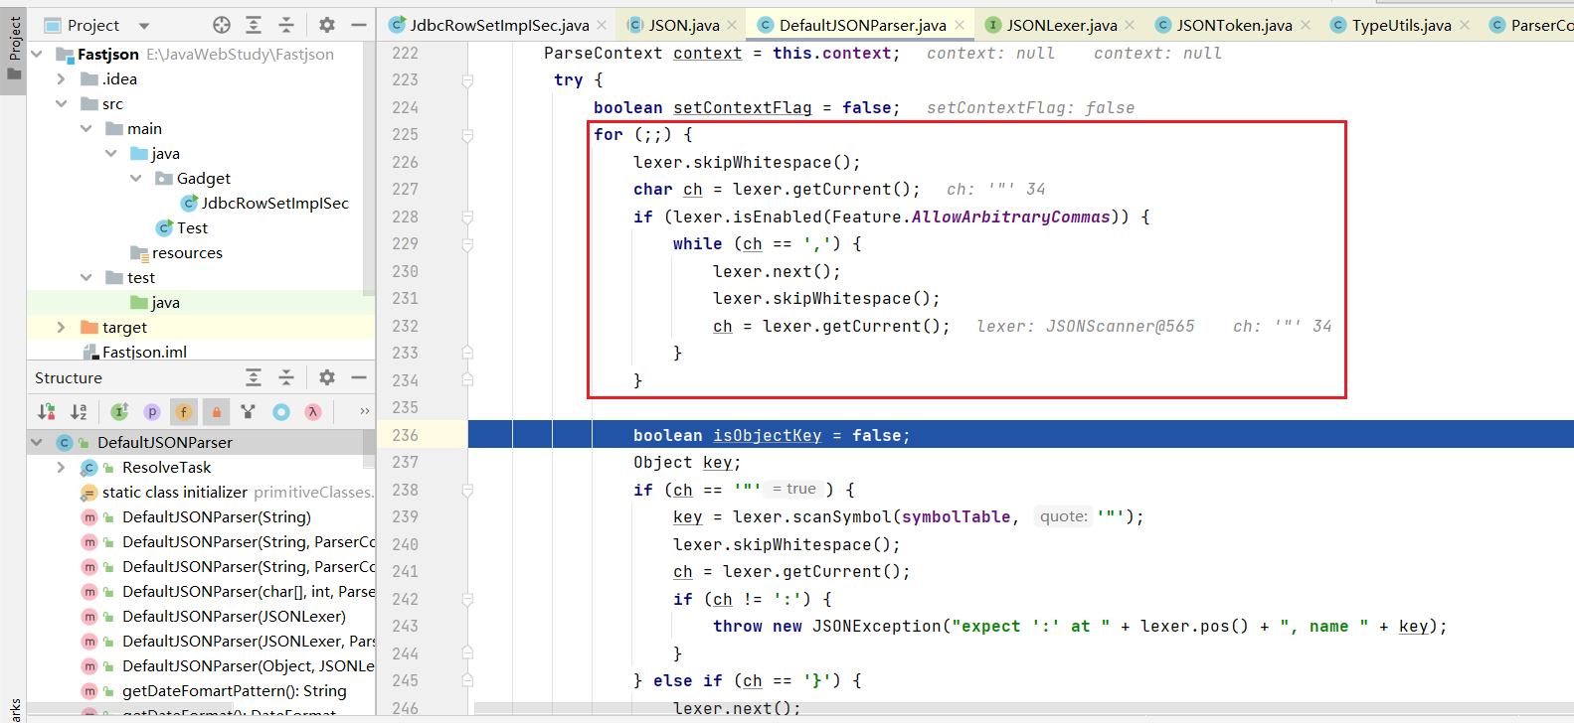Click the Project tree vertical scrollbar

click(x=369, y=169)
